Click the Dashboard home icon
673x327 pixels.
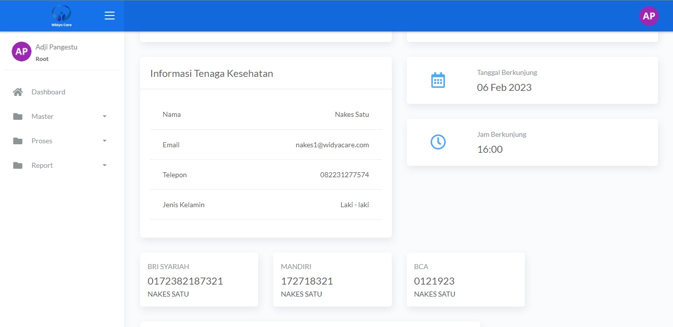[18, 92]
